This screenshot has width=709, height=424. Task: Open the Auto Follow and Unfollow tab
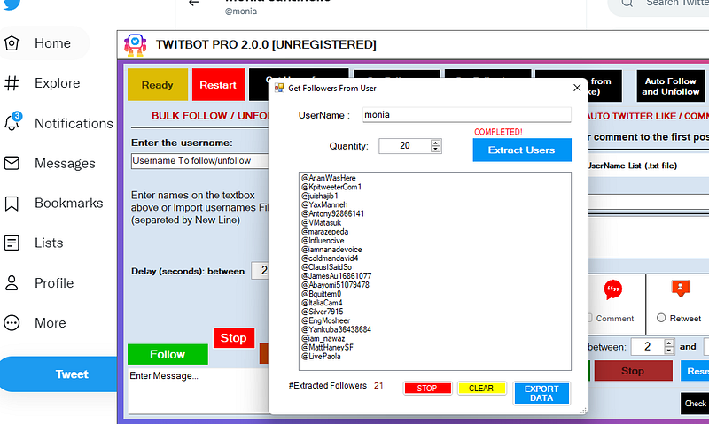(x=671, y=86)
